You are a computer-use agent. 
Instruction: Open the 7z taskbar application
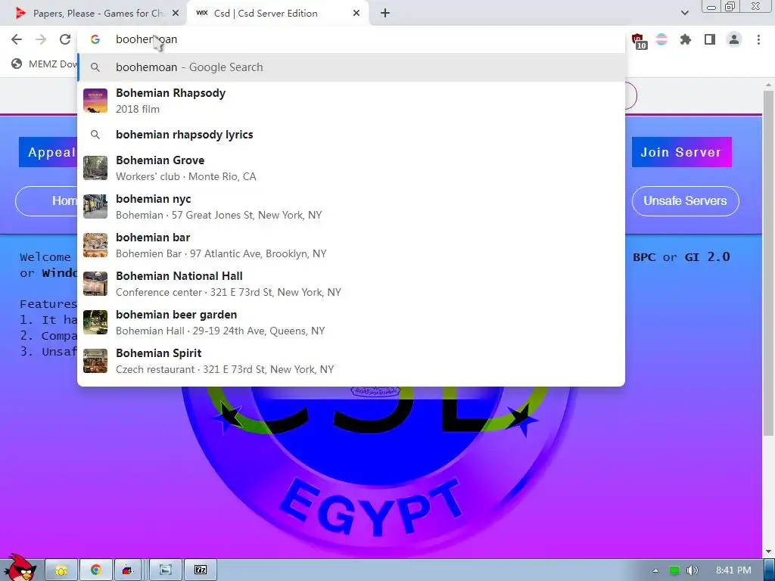click(x=201, y=570)
